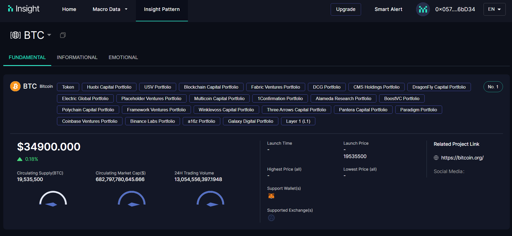Click the Circulating Supply gauge
The image size is (512, 236).
coord(53,199)
